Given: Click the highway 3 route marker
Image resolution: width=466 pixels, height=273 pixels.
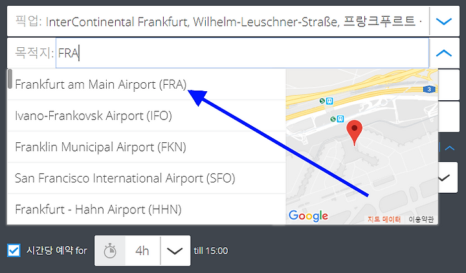Looking at the screenshot, I should tap(429, 89).
